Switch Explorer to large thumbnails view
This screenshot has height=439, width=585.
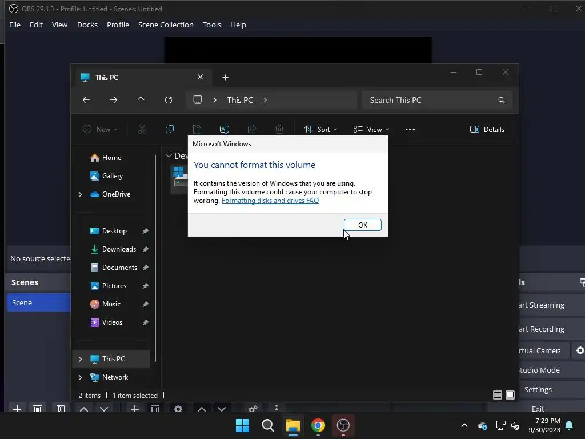click(510, 395)
